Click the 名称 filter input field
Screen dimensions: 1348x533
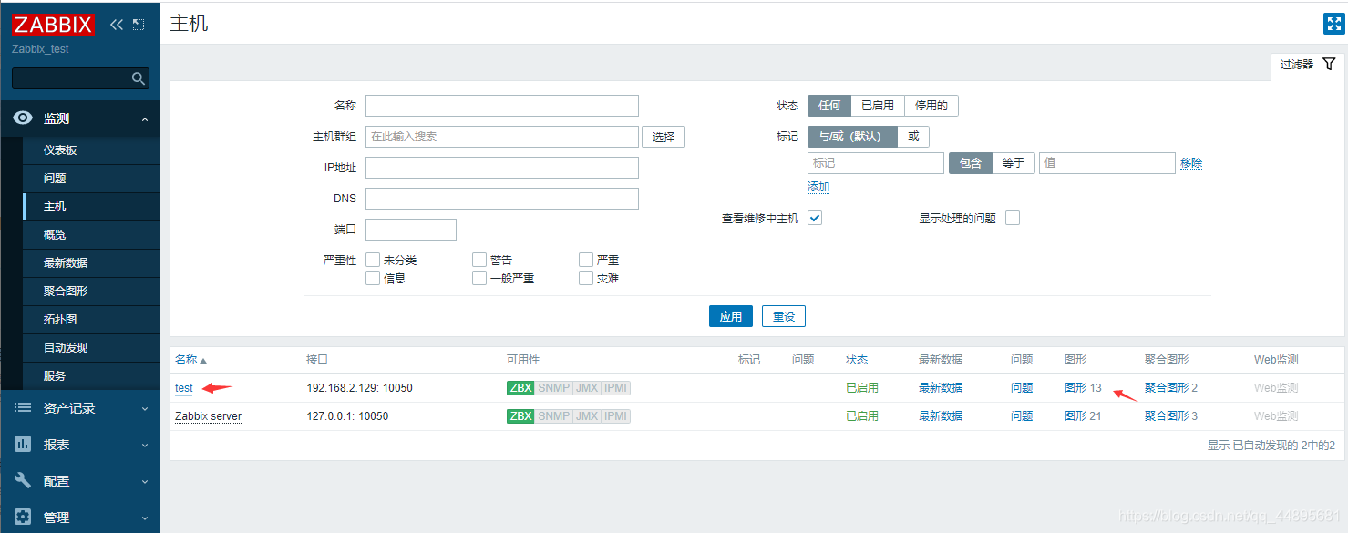coord(502,106)
